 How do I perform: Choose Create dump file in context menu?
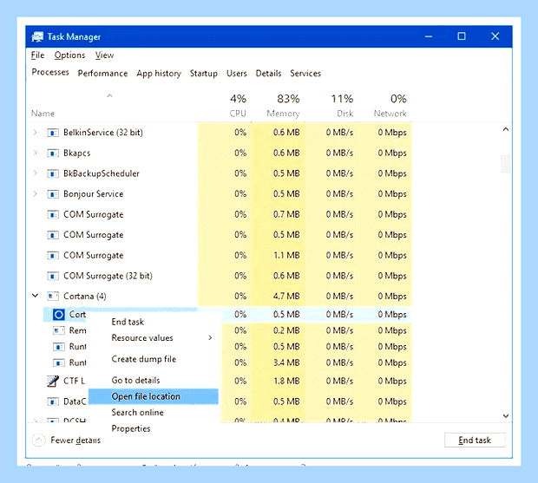(x=153, y=359)
